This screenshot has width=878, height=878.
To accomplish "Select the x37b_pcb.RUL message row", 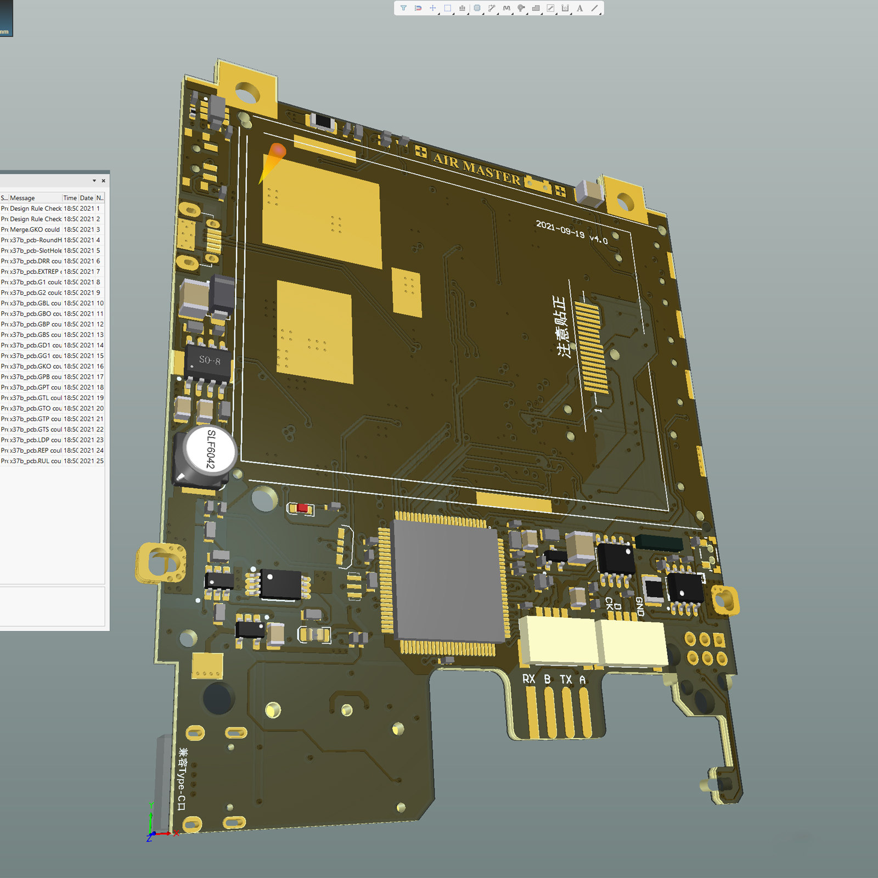I will [x=52, y=461].
